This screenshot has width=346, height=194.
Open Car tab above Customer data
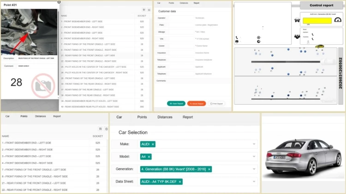pyautogui.click(x=159, y=3)
